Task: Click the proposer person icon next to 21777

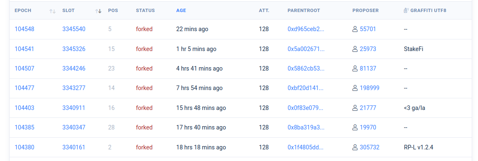Action: 355,108
